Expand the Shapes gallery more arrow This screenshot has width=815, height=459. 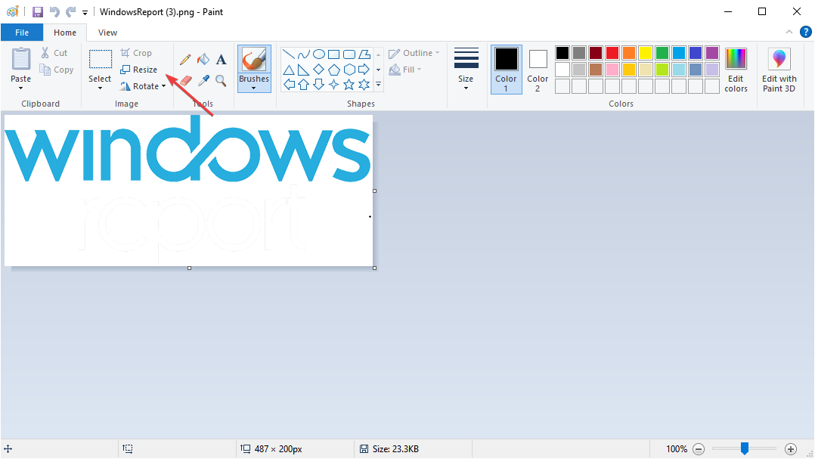378,84
